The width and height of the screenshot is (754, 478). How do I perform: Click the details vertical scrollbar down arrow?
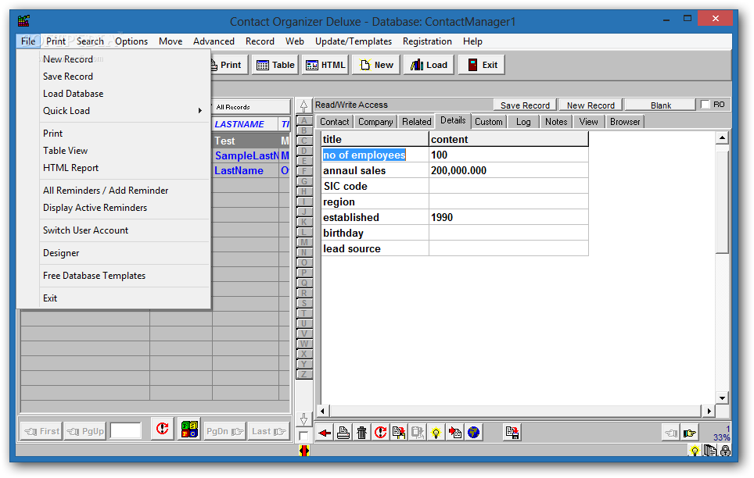coord(722,398)
